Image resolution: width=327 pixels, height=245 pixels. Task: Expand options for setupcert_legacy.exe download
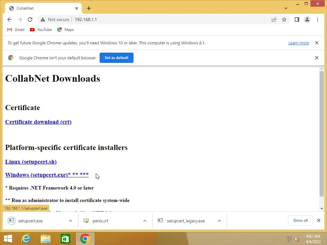(219, 221)
